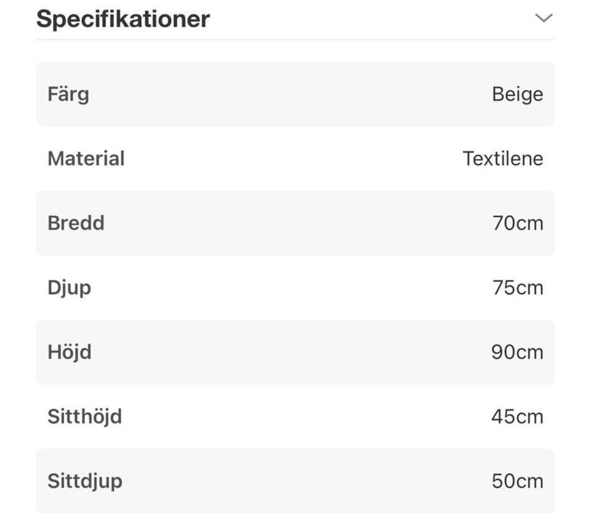Select the 90cm height value
This screenshot has width=591, height=531.
pyautogui.click(x=517, y=352)
